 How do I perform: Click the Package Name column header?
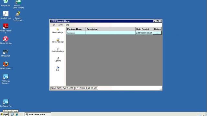[x=76, y=29]
